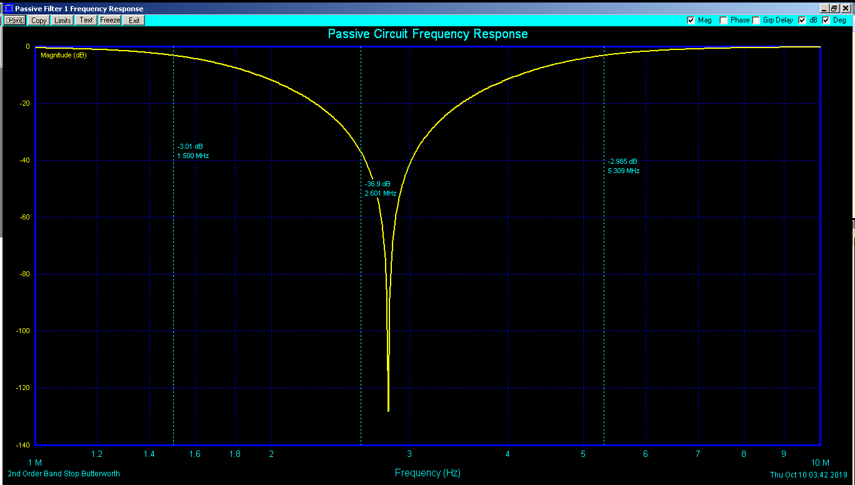Image resolution: width=855 pixels, height=485 pixels.
Task: Exit the frequency response window
Action: click(134, 20)
